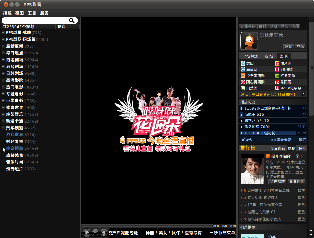
Task: Open the 赶集团购 icon
Action: click(x=277, y=76)
